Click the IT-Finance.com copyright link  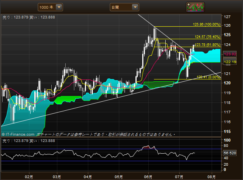(18, 134)
